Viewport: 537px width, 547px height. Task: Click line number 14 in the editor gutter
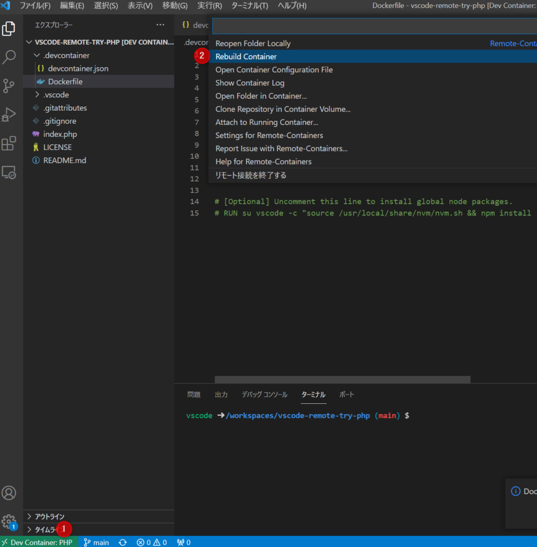click(x=195, y=201)
